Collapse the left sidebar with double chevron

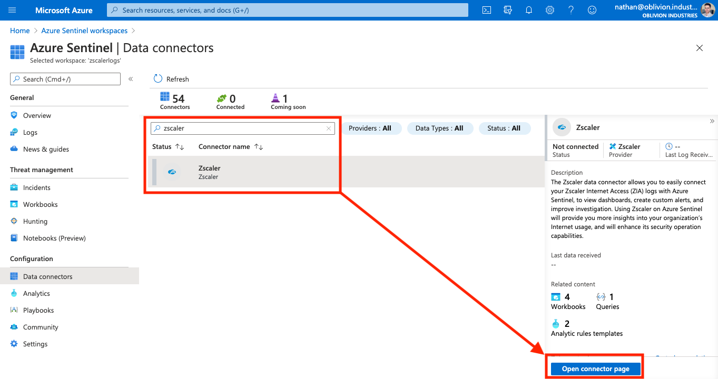pyautogui.click(x=131, y=79)
